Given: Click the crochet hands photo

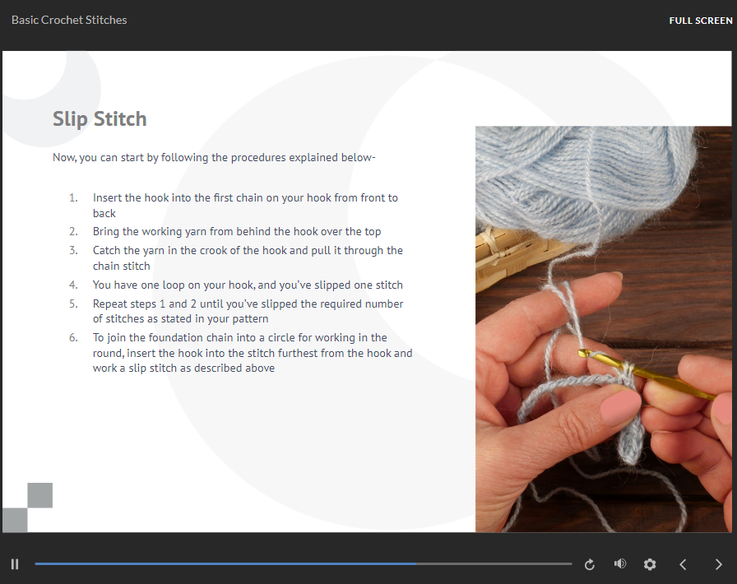Looking at the screenshot, I should [x=604, y=329].
